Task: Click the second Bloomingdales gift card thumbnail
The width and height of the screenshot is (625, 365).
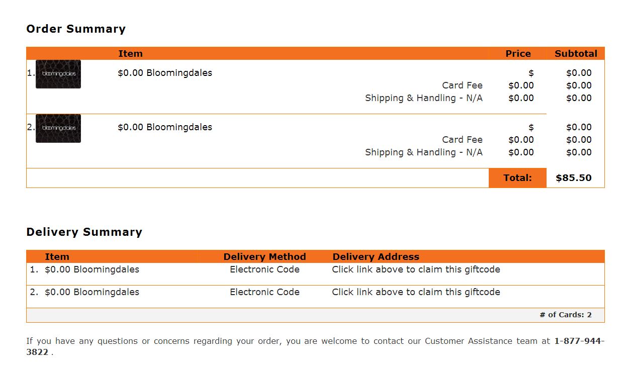Action: (x=58, y=128)
